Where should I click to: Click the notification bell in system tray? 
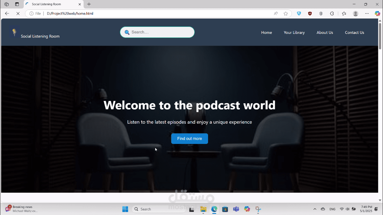[x=376, y=209]
